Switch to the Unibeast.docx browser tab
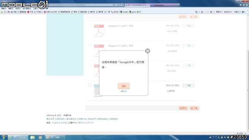The height and width of the screenshot is (140, 249). [x=163, y=5]
